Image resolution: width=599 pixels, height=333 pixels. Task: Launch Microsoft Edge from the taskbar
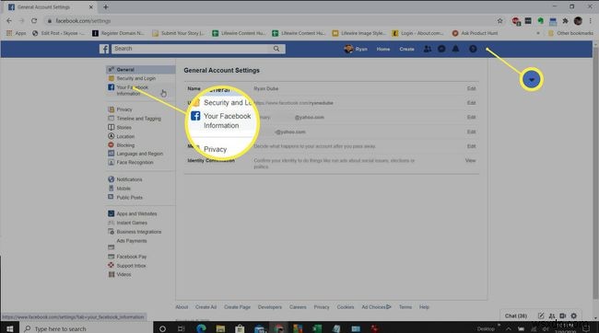coord(201,328)
